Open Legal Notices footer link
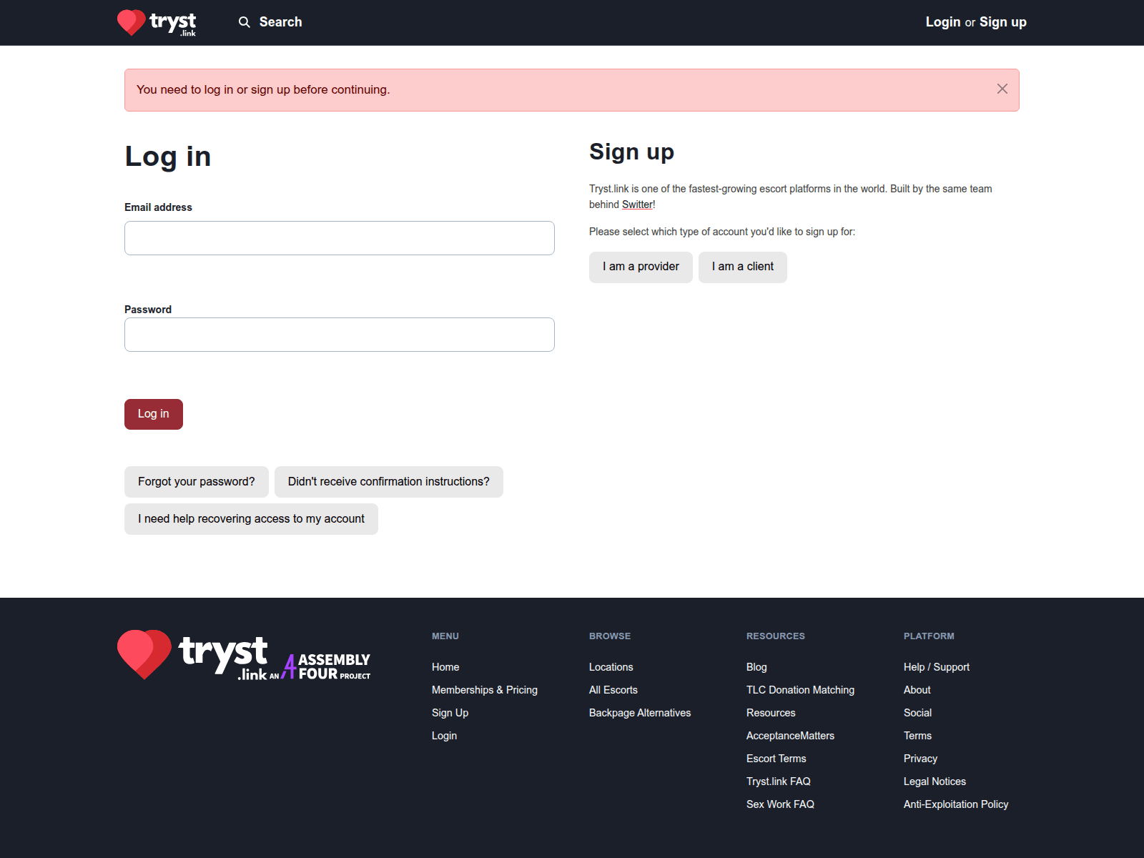This screenshot has width=1144, height=858. click(x=935, y=781)
